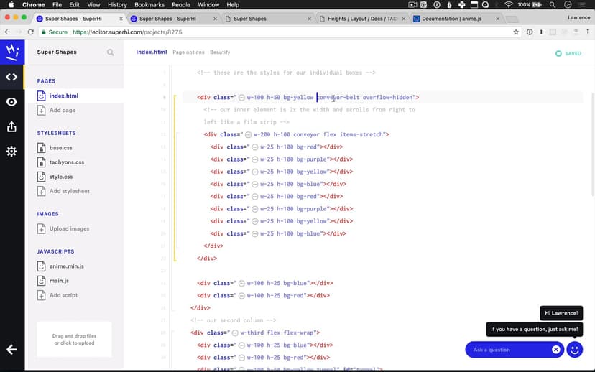Click the smiley chat help icon

coord(574,350)
